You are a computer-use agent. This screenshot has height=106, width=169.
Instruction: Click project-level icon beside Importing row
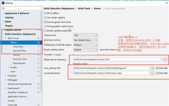(x=39, y=47)
